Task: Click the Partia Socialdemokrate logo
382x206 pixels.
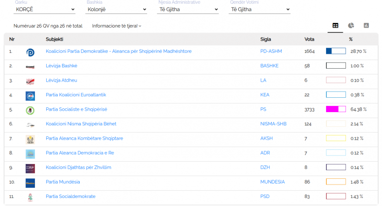Action: tap(30, 197)
